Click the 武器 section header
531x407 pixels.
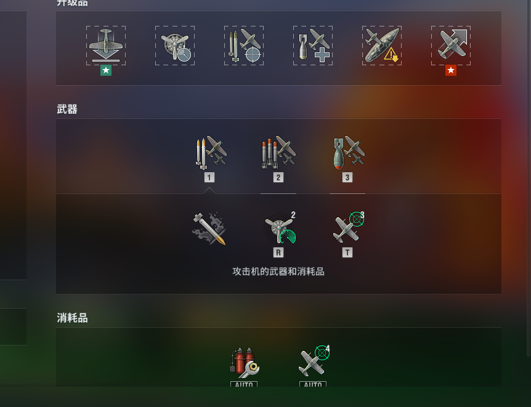point(67,109)
